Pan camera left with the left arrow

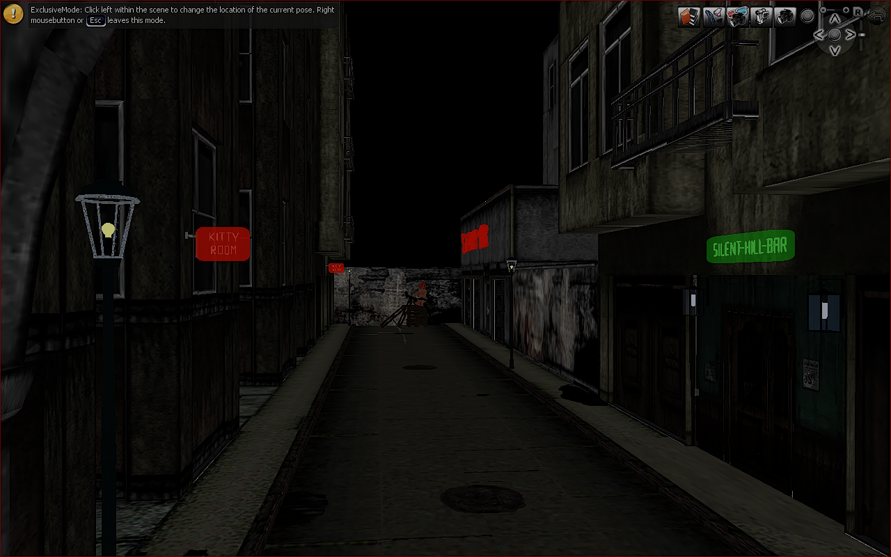(819, 34)
